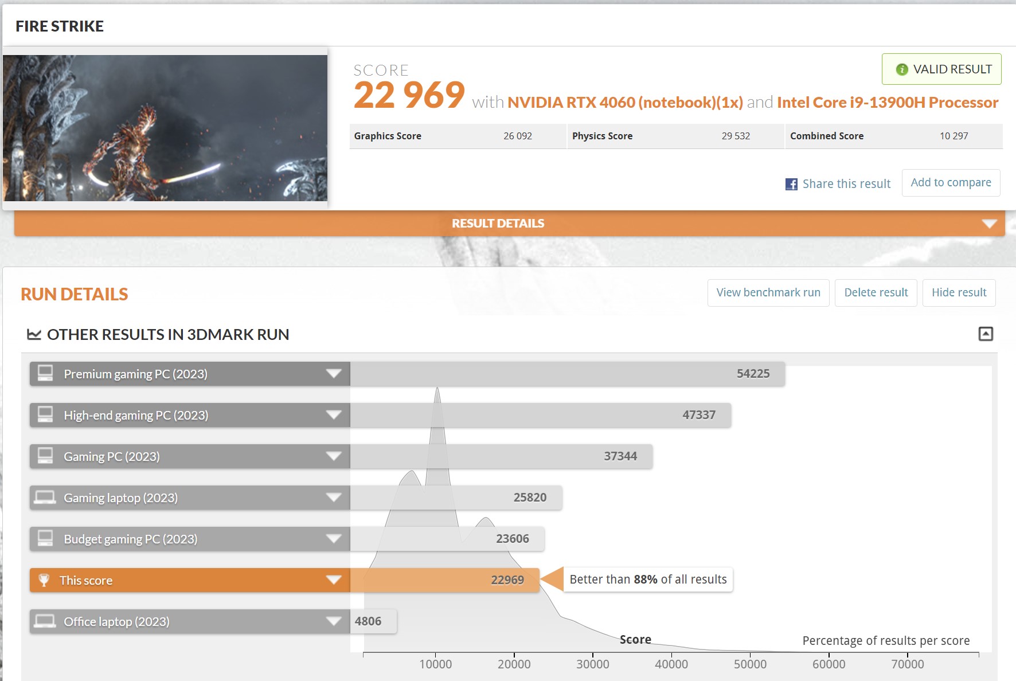Expand the Budget gaming PC (2023) dropdown

coord(334,539)
